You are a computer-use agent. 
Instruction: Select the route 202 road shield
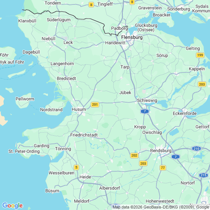[134, 155]
